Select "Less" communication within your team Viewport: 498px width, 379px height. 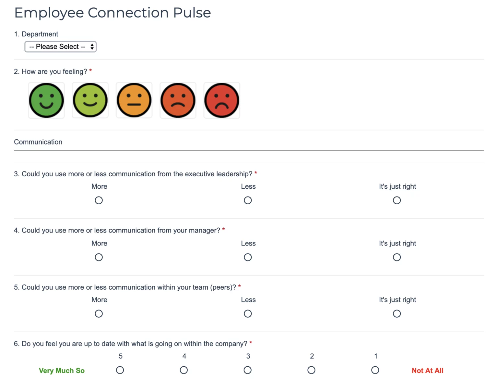point(248,313)
